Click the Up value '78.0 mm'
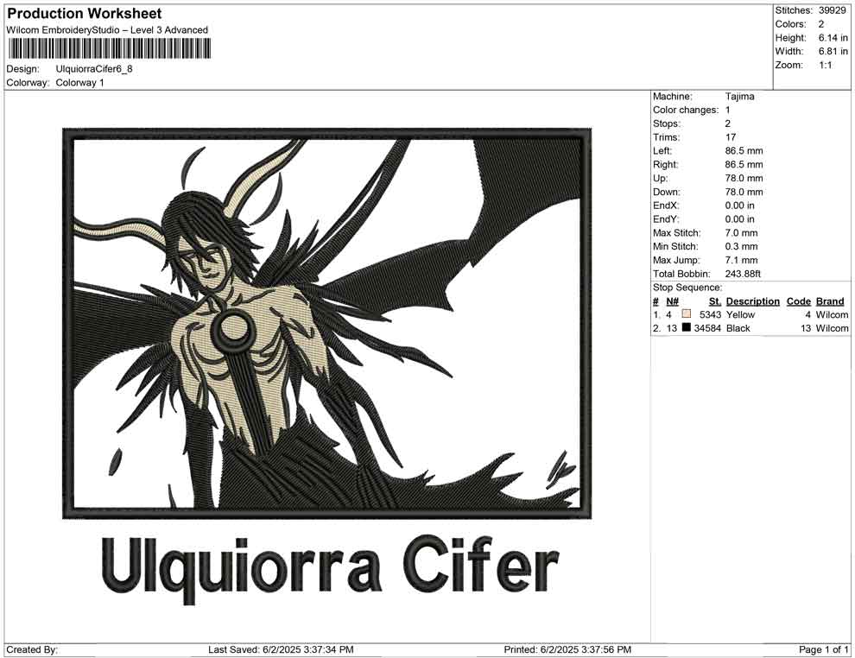 pos(744,178)
